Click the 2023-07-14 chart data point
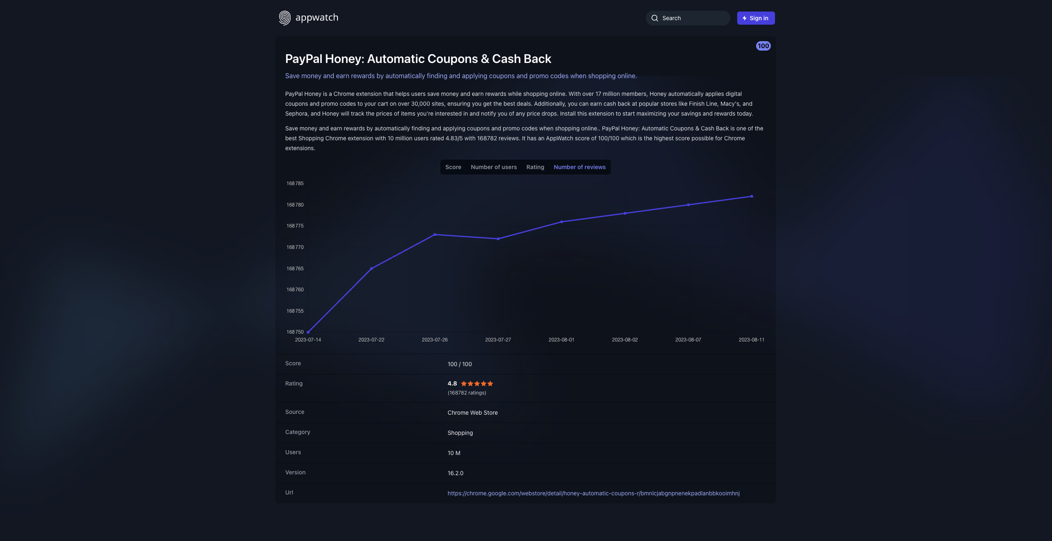This screenshot has width=1052, height=541. point(308,332)
